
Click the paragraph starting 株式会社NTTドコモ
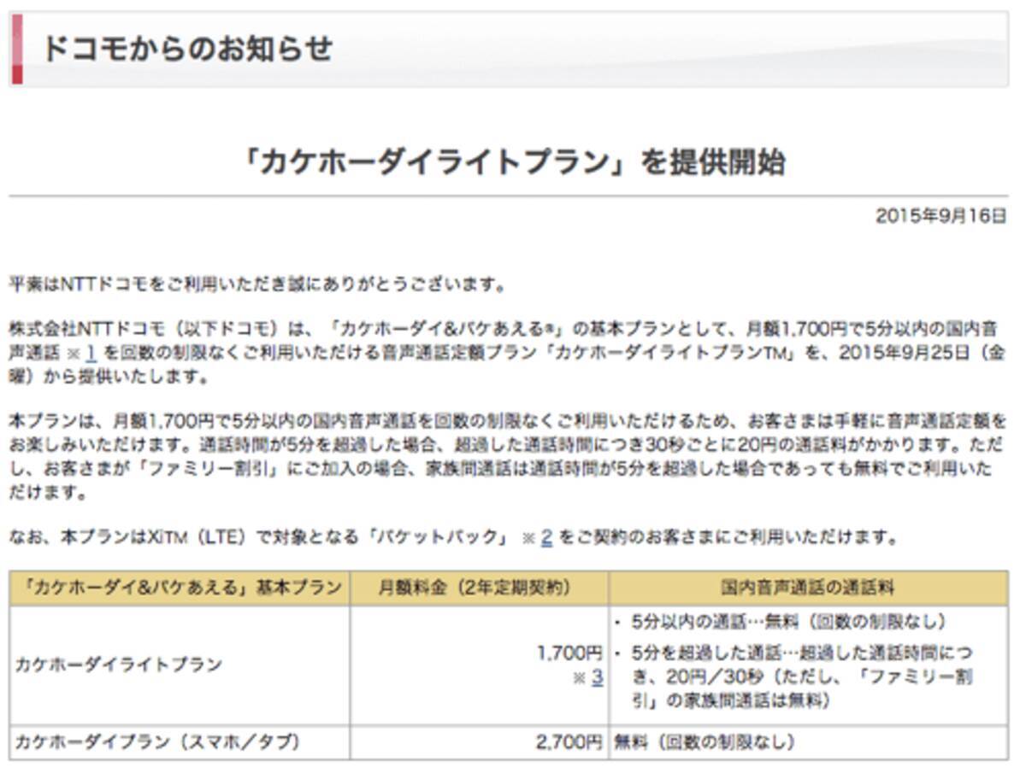coord(509,352)
